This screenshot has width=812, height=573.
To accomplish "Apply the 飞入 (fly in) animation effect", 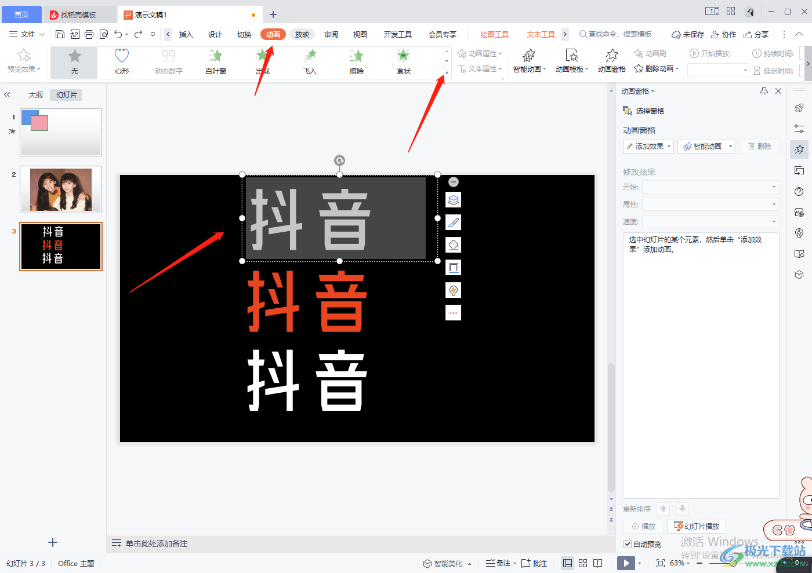I will pyautogui.click(x=310, y=62).
